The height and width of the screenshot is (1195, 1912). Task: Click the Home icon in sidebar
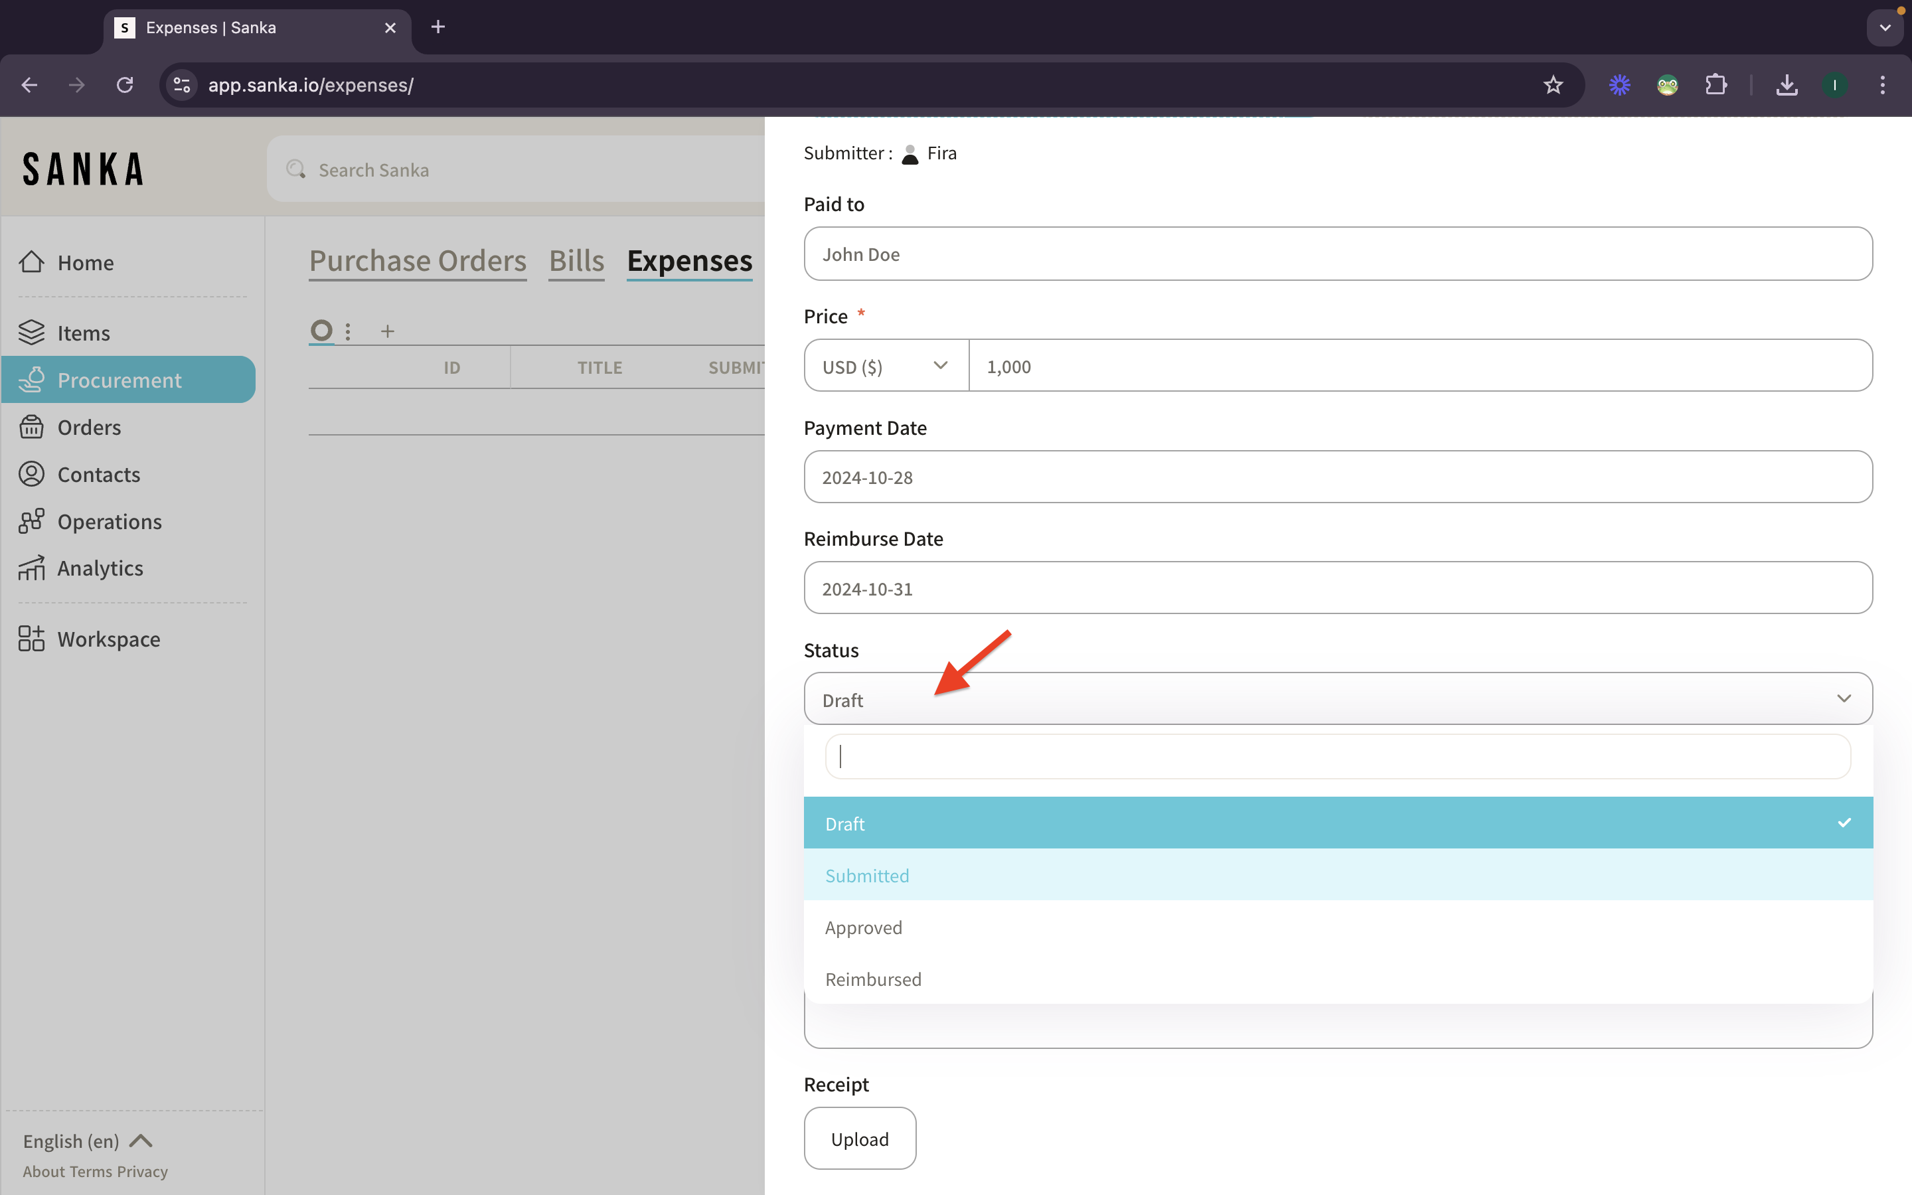pos(32,262)
